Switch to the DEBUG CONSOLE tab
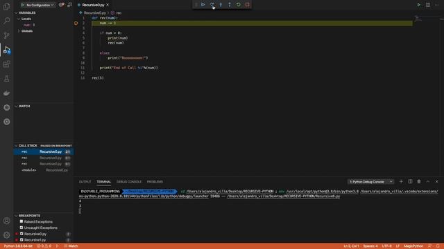The width and height of the screenshot is (444, 249). coord(129,181)
